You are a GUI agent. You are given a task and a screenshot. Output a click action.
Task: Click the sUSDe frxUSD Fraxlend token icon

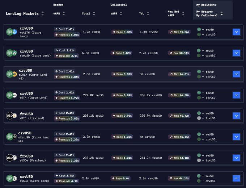[12, 158]
